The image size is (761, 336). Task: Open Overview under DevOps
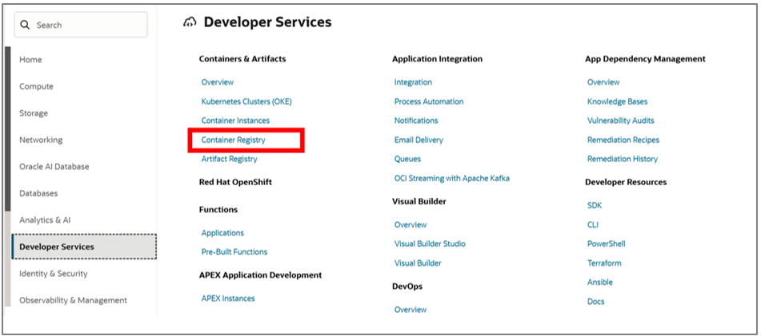click(x=411, y=310)
